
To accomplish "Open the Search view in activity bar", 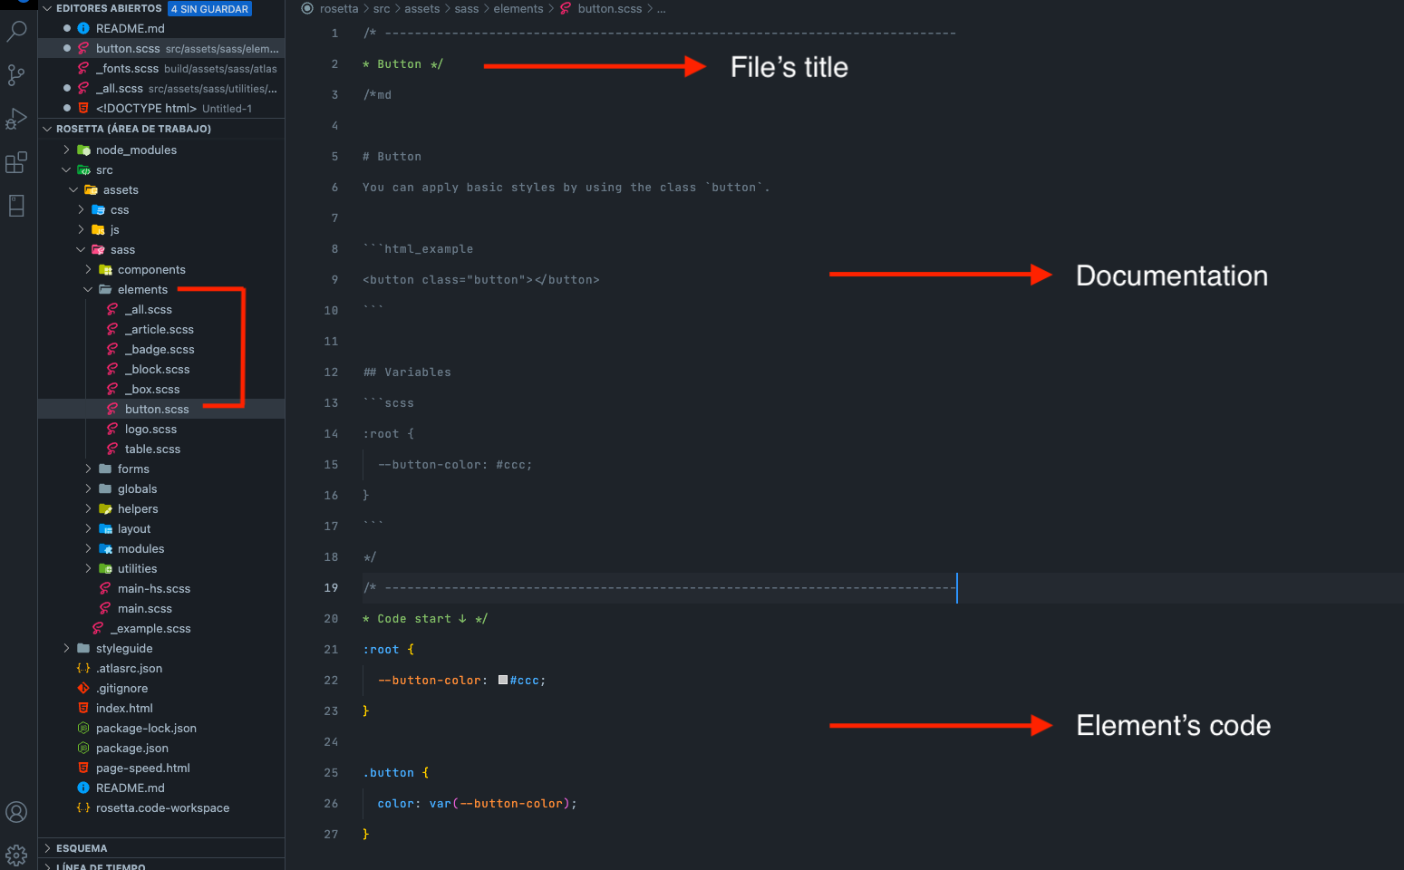I will [x=16, y=32].
